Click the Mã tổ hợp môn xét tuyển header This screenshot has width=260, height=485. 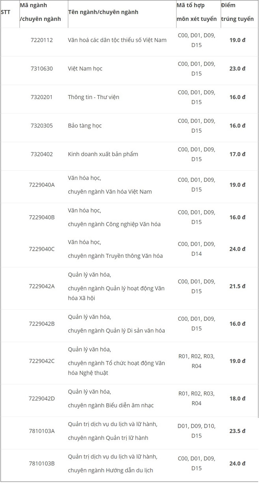pos(197,12)
